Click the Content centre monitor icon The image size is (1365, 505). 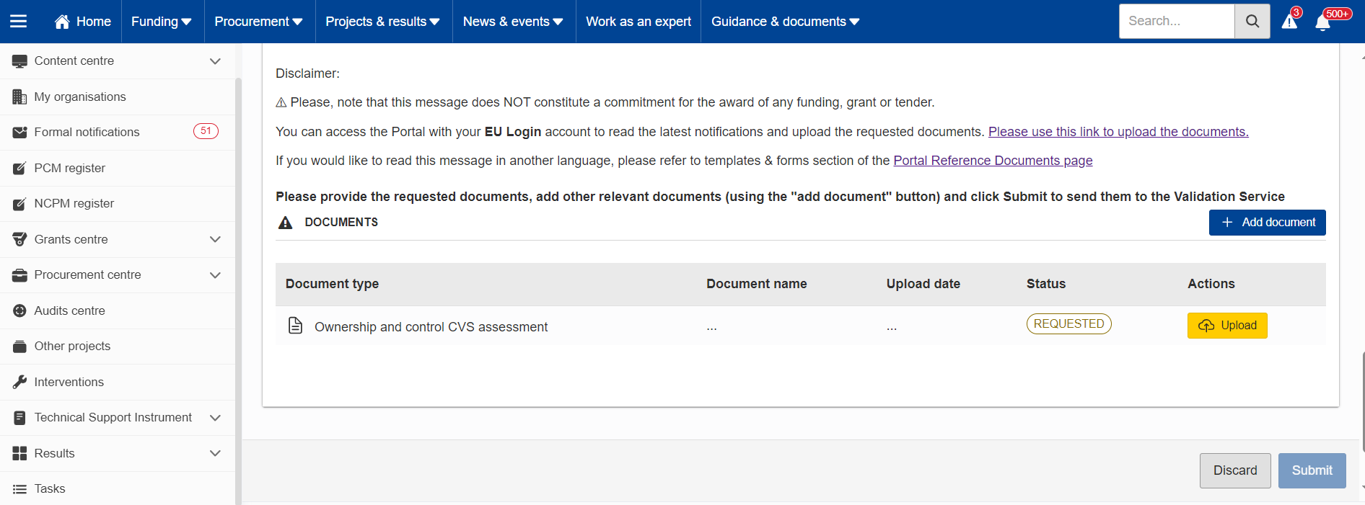pyautogui.click(x=19, y=61)
